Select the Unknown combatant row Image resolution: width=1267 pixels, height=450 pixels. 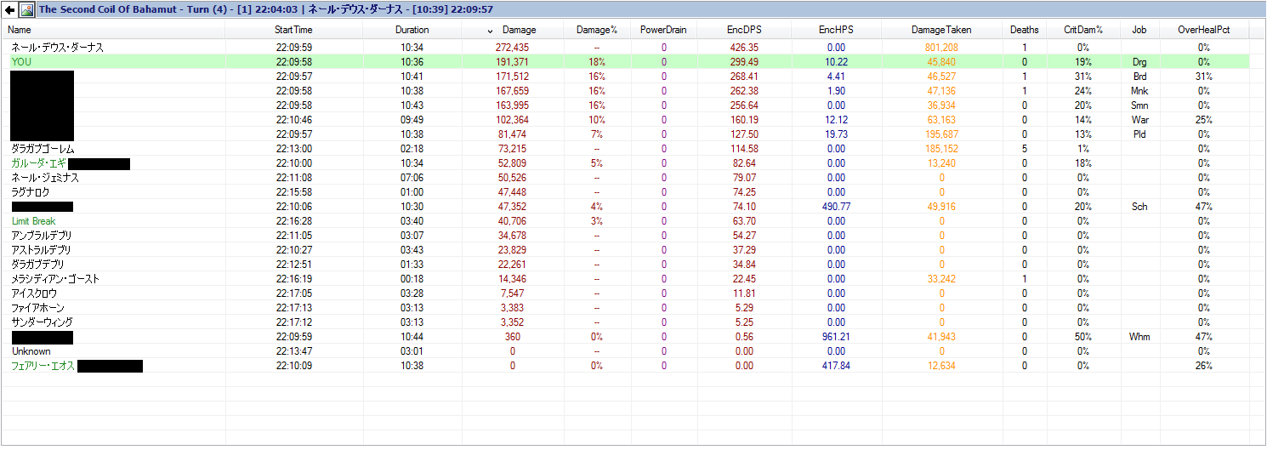coord(628,351)
